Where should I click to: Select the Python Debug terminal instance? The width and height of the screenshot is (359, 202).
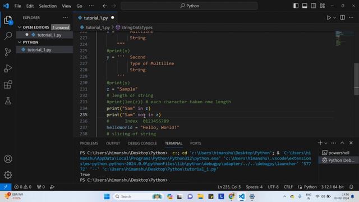click(338, 160)
